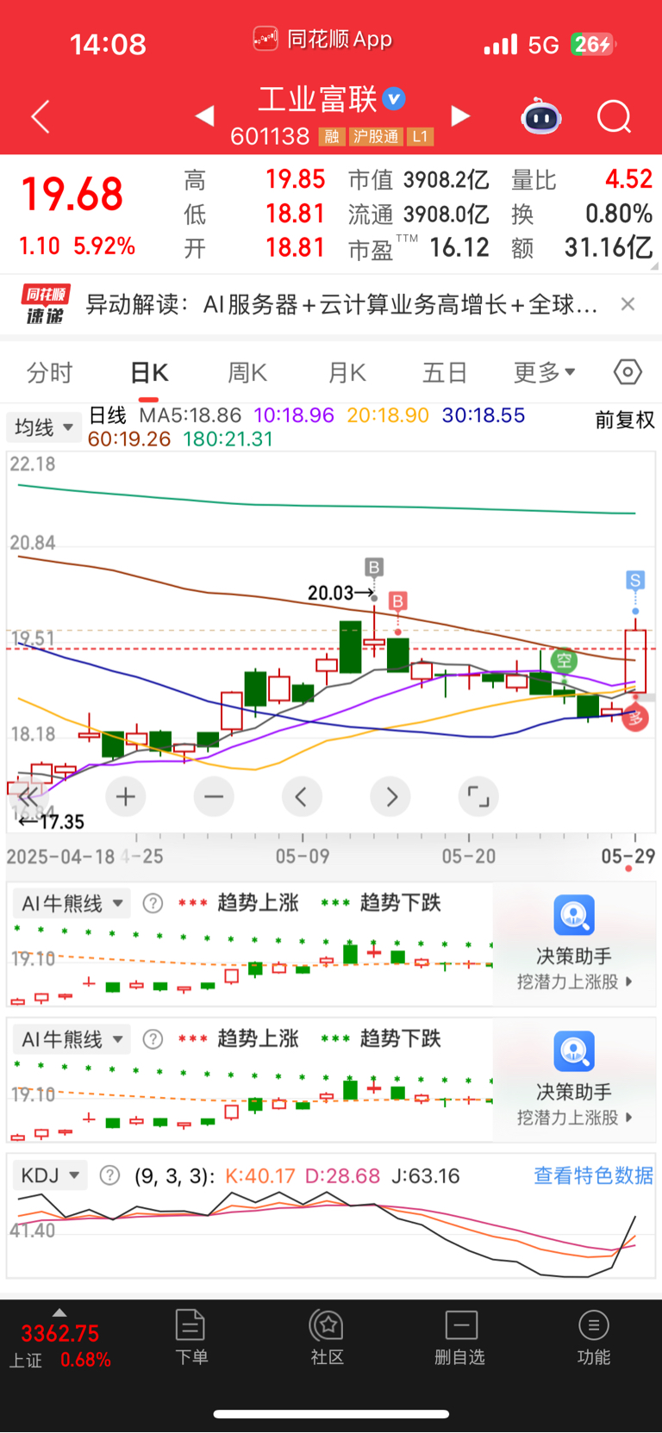662x1433 pixels.
Task: Open search with the magnifier icon
Action: click(615, 116)
